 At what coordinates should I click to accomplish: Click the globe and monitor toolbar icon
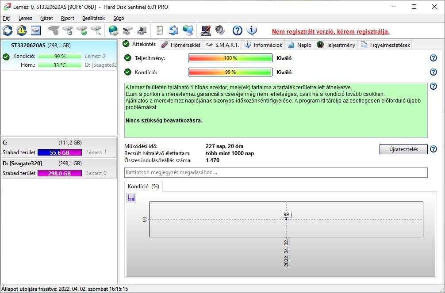point(188,30)
